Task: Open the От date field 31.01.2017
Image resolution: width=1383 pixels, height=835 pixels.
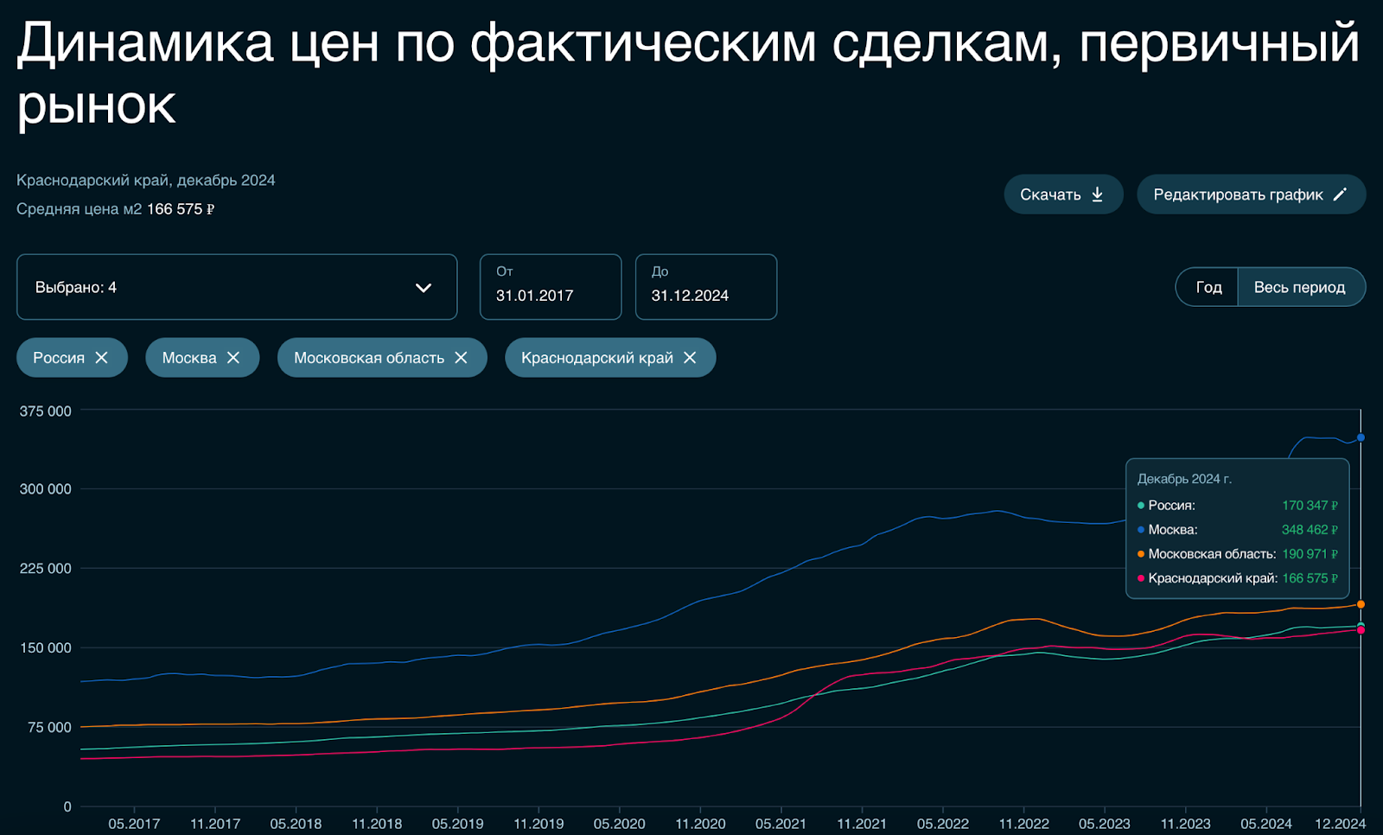Action: point(551,287)
